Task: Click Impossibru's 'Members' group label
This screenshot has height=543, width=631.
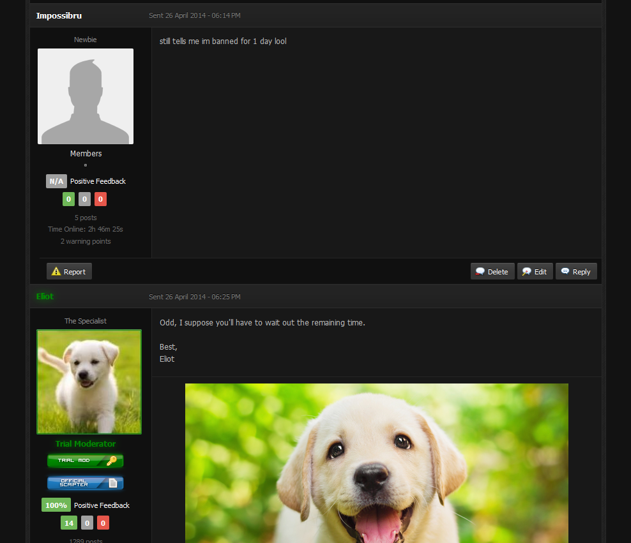Action: click(x=86, y=154)
